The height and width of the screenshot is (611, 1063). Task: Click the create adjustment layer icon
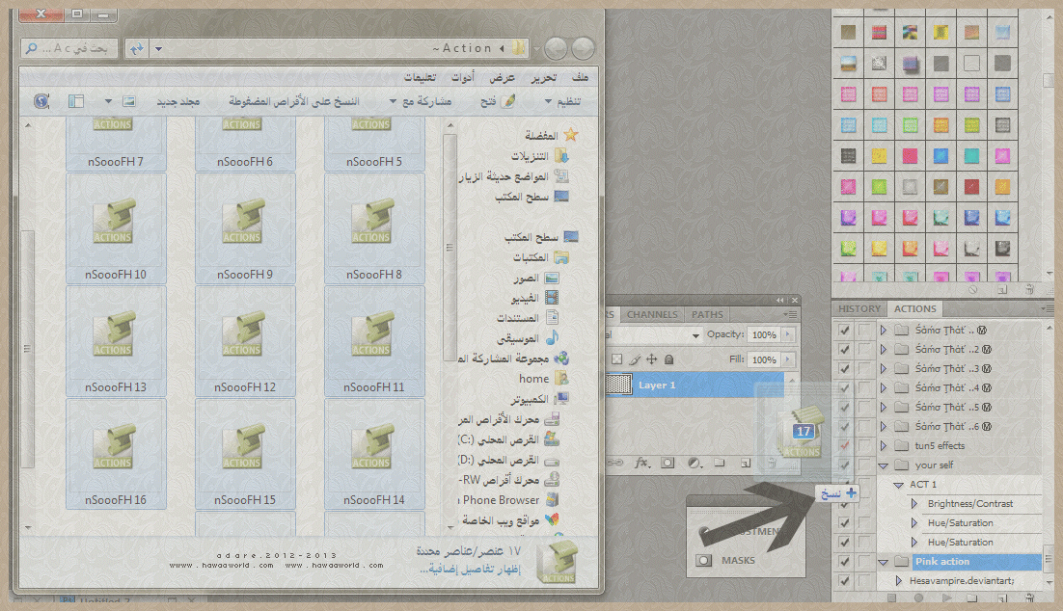[694, 463]
